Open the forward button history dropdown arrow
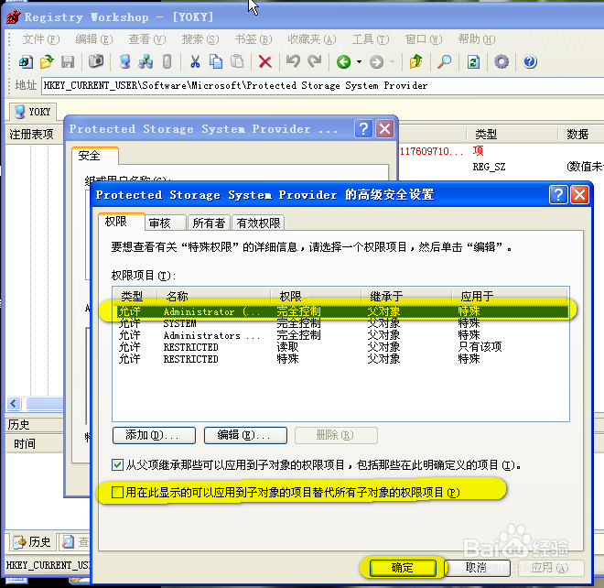The height and width of the screenshot is (588, 604). click(x=392, y=61)
